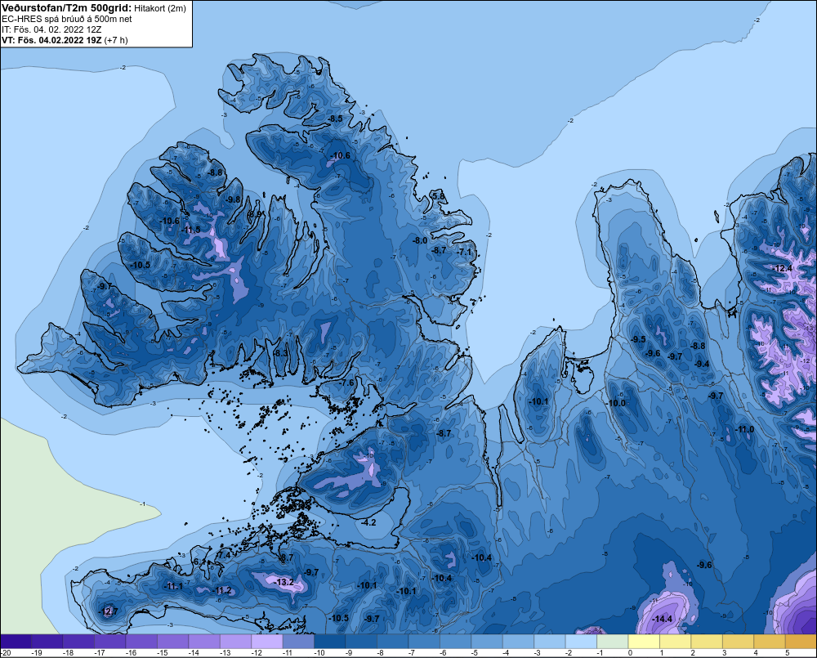Select the -11.1 temperature value

coord(173,586)
